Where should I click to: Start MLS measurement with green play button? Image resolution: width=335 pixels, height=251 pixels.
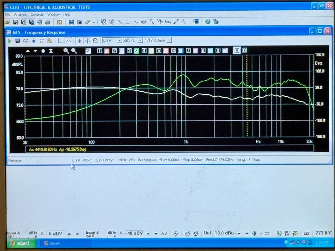click(10, 41)
